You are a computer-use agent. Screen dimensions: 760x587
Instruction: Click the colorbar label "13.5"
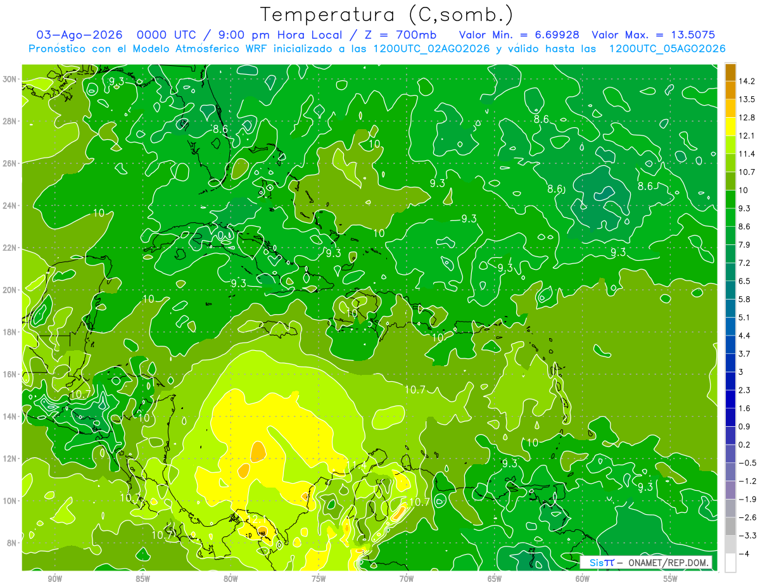[x=747, y=99]
